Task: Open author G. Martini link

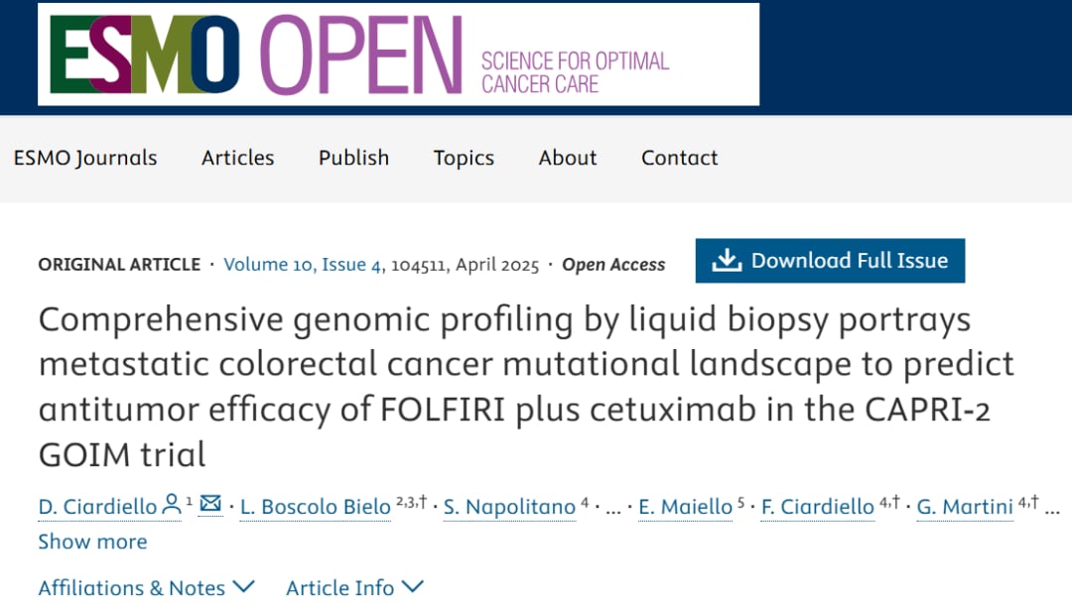Action: 964,507
